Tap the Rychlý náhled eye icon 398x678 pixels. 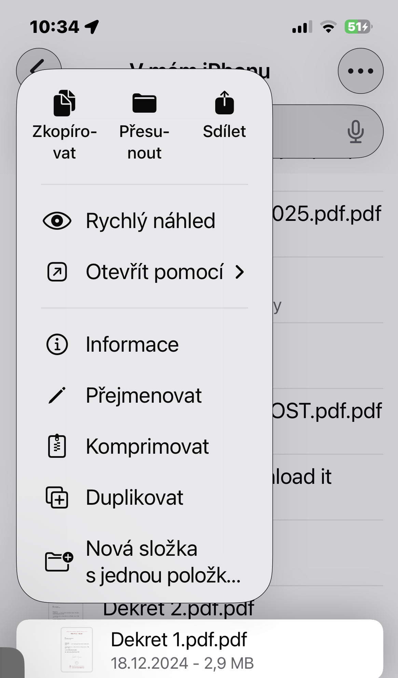(x=57, y=221)
